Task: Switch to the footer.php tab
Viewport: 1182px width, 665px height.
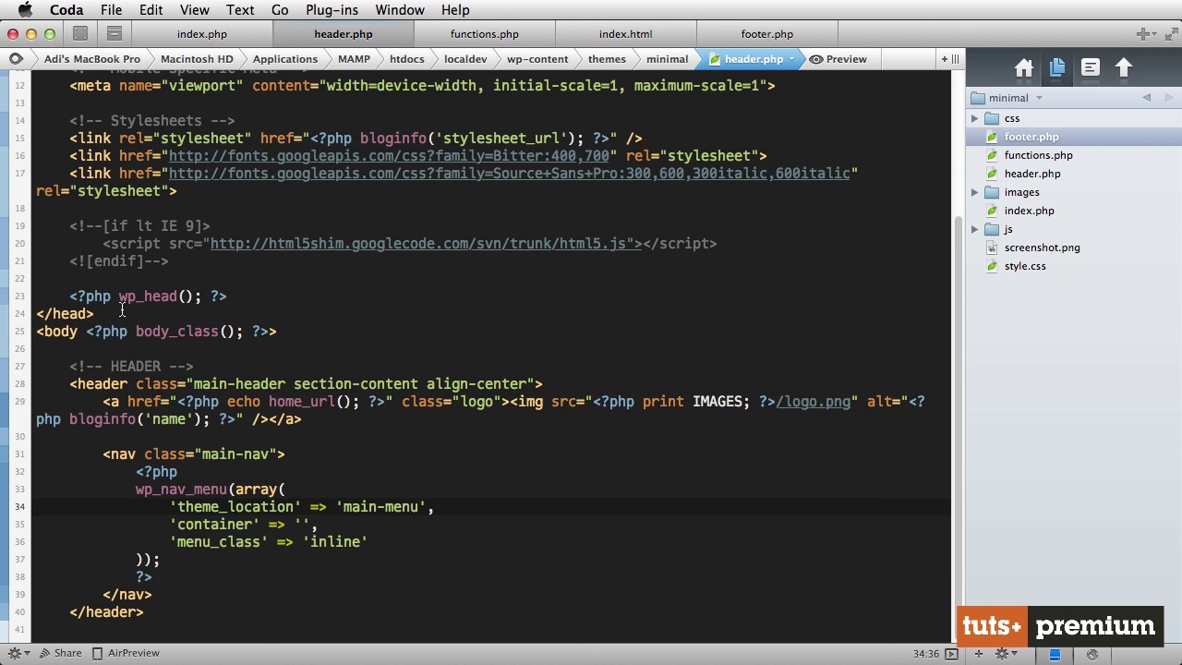Action: click(x=766, y=34)
